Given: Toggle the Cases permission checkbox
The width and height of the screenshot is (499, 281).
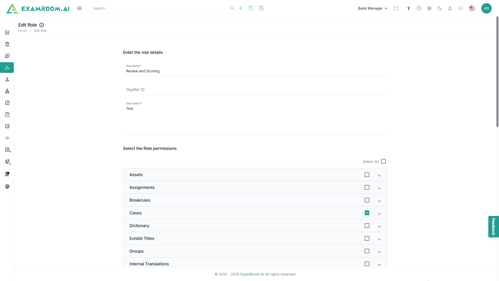Looking at the screenshot, I should click(x=367, y=213).
